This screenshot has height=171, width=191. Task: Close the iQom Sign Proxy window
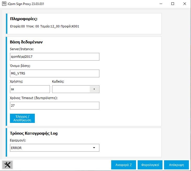[x=185, y=4]
